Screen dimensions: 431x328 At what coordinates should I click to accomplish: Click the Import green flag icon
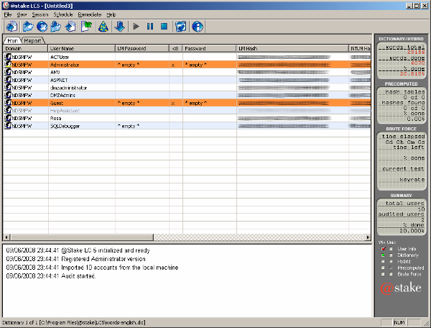(87, 27)
